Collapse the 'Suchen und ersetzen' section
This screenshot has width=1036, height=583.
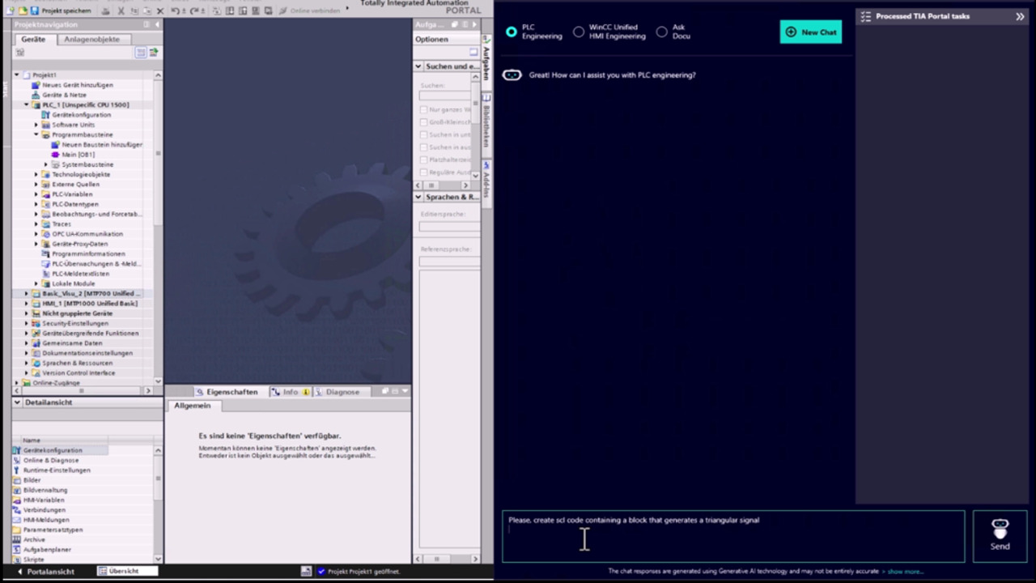tap(418, 66)
